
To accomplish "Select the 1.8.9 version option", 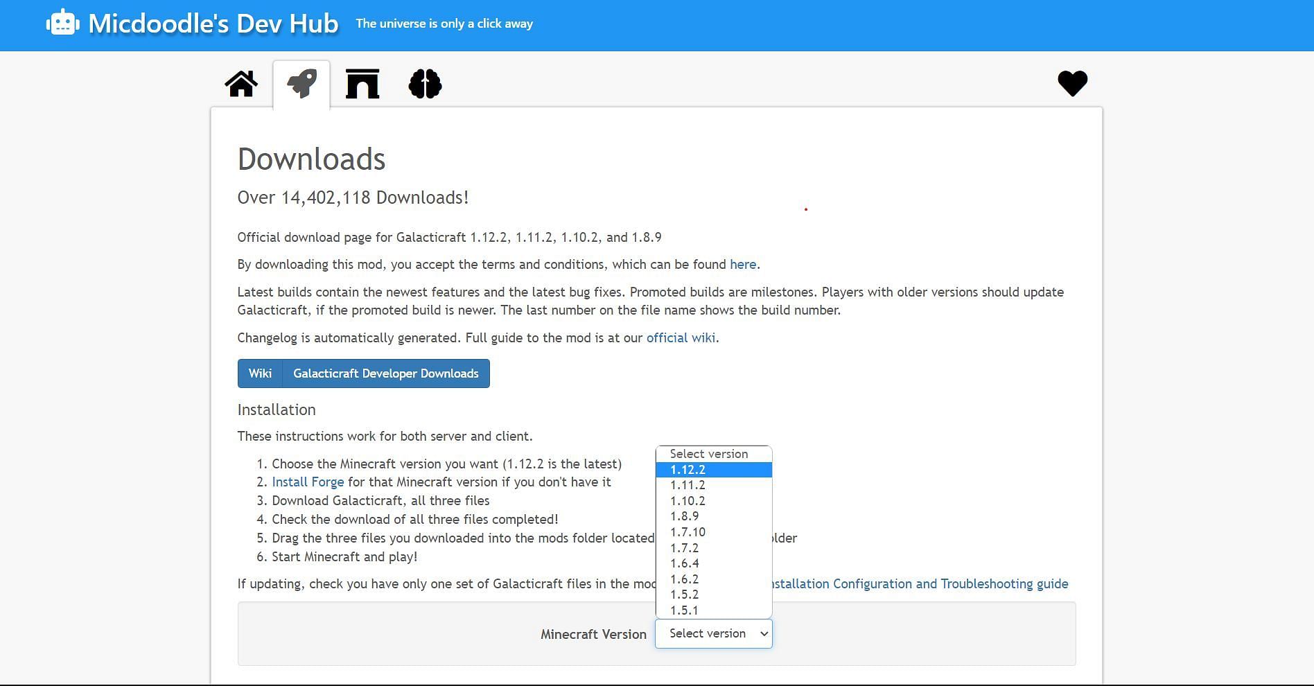I will click(x=713, y=516).
